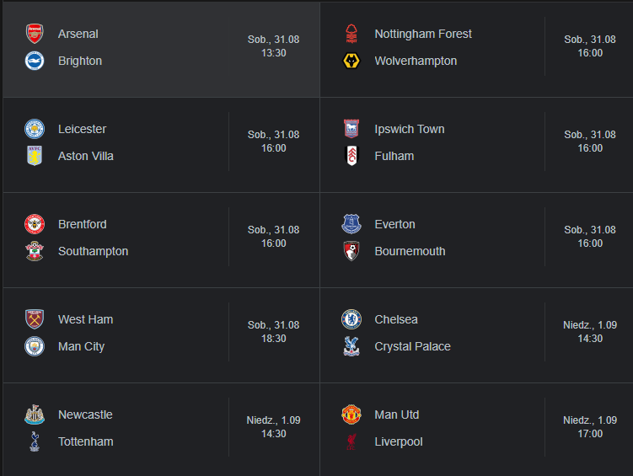The height and width of the screenshot is (476, 633).
Task: Click the Nottingham Forest tree crest
Action: pyautogui.click(x=351, y=34)
